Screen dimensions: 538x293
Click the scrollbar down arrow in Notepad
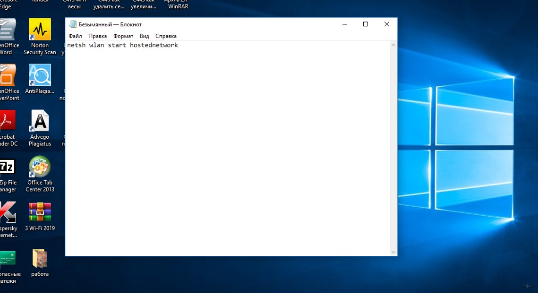coord(393,252)
